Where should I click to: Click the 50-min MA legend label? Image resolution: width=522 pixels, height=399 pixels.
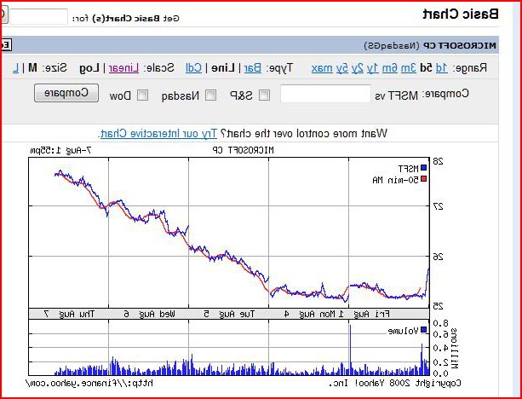click(395, 181)
